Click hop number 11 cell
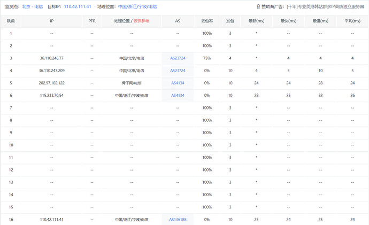This screenshot has height=225, width=369. click(11, 158)
